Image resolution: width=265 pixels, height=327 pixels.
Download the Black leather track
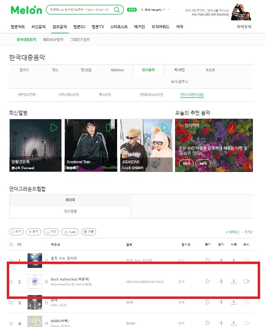click(x=234, y=281)
